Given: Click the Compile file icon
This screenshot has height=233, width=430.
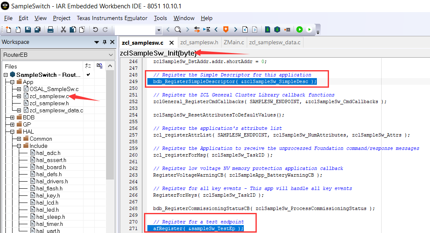Looking at the screenshot, I should tap(268, 29).
